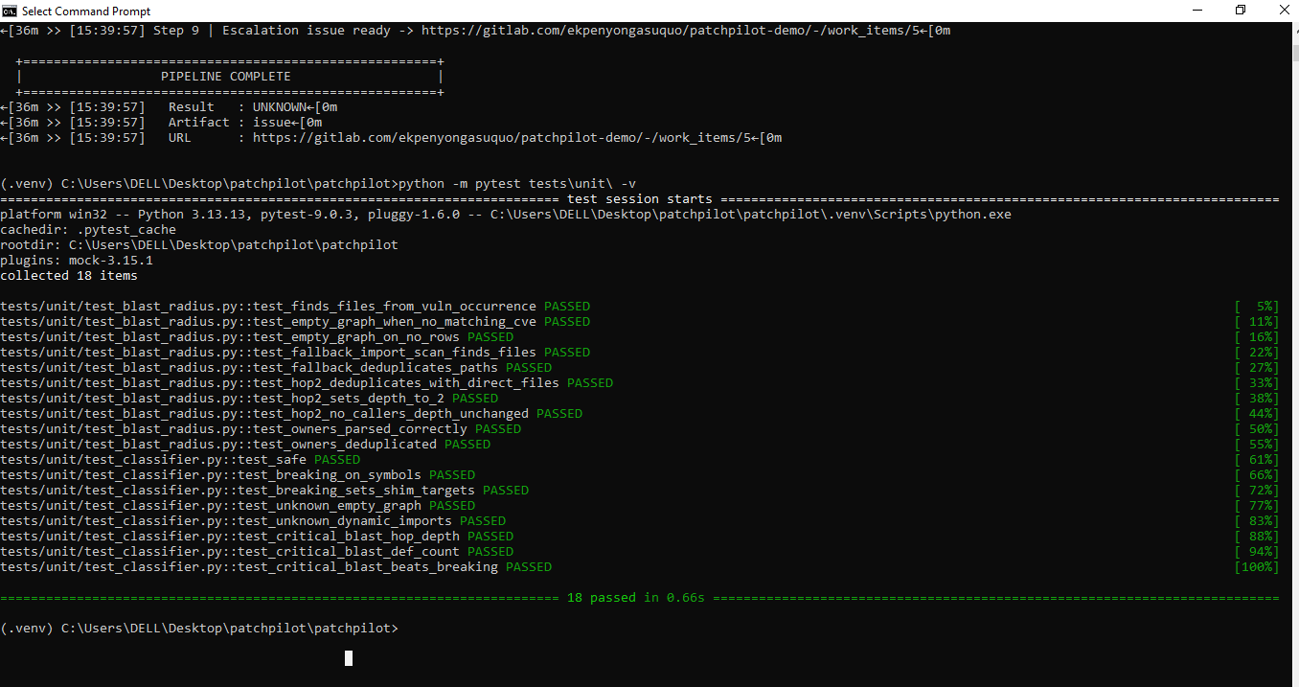Minimize the Command Prompt window
The image size is (1299, 687).
pos(1196,11)
